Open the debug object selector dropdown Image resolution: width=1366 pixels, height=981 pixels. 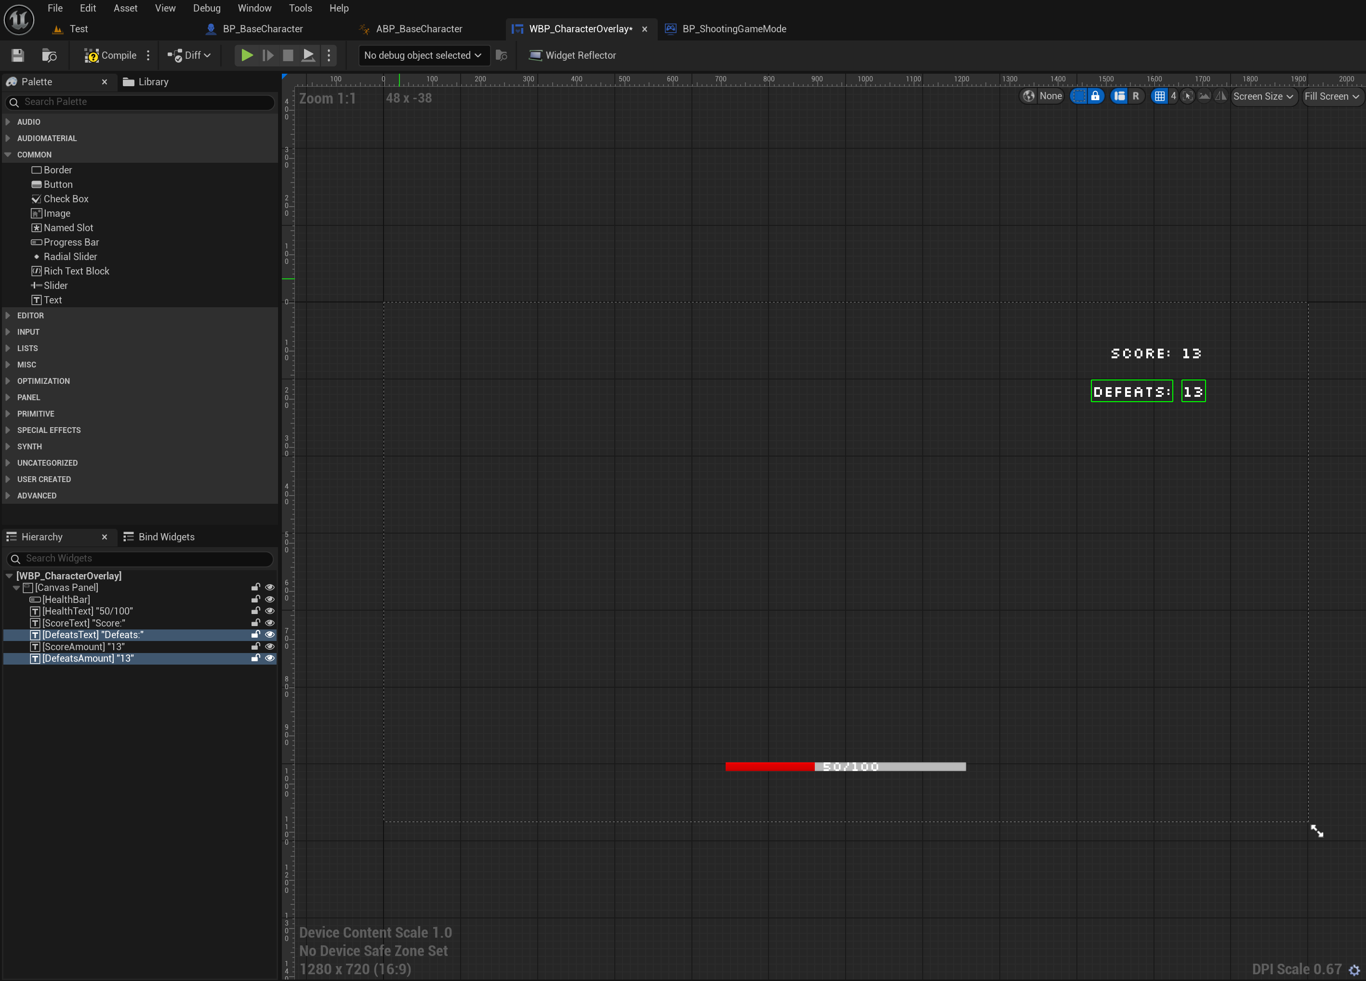tap(423, 55)
